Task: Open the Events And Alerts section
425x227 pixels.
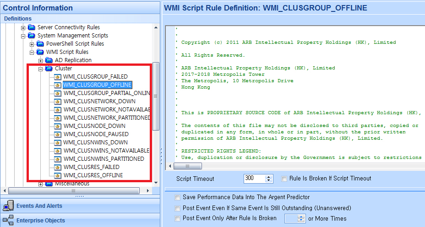Action: tap(39, 206)
